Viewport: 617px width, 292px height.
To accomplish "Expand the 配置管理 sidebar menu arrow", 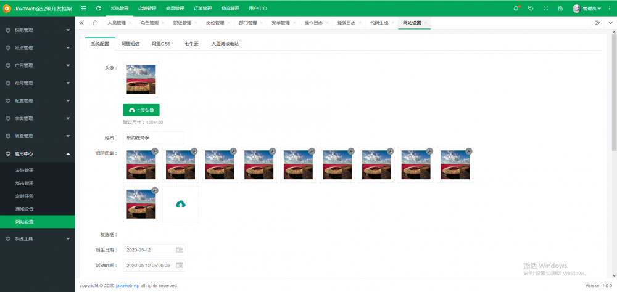I will coord(68,100).
